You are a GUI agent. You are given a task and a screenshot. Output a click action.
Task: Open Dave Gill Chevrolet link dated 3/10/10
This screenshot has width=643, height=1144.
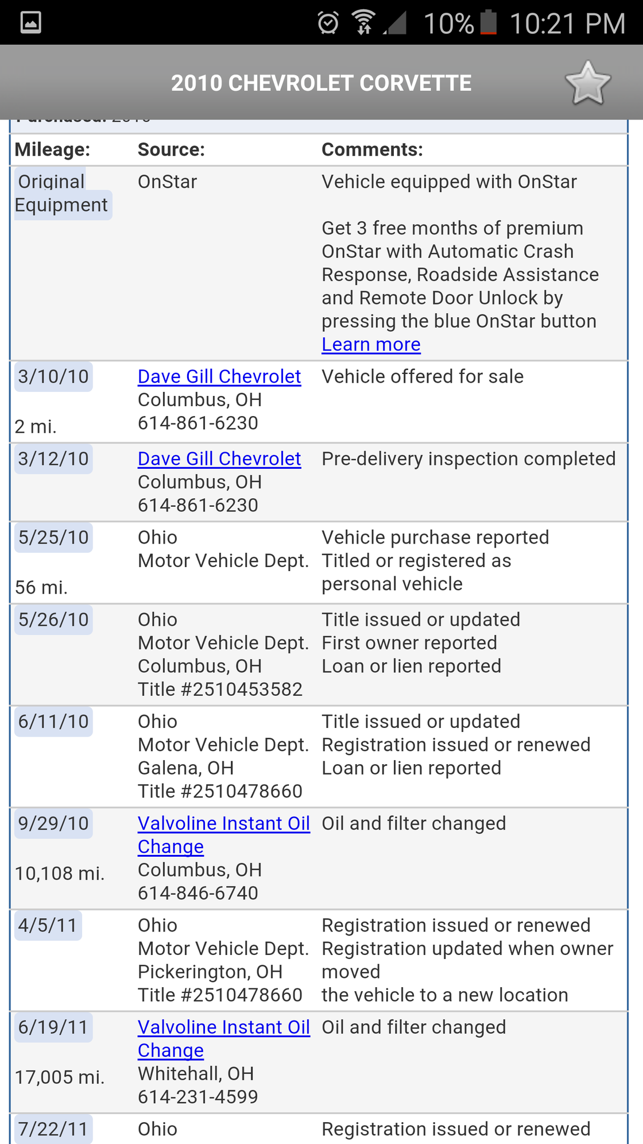[219, 376]
